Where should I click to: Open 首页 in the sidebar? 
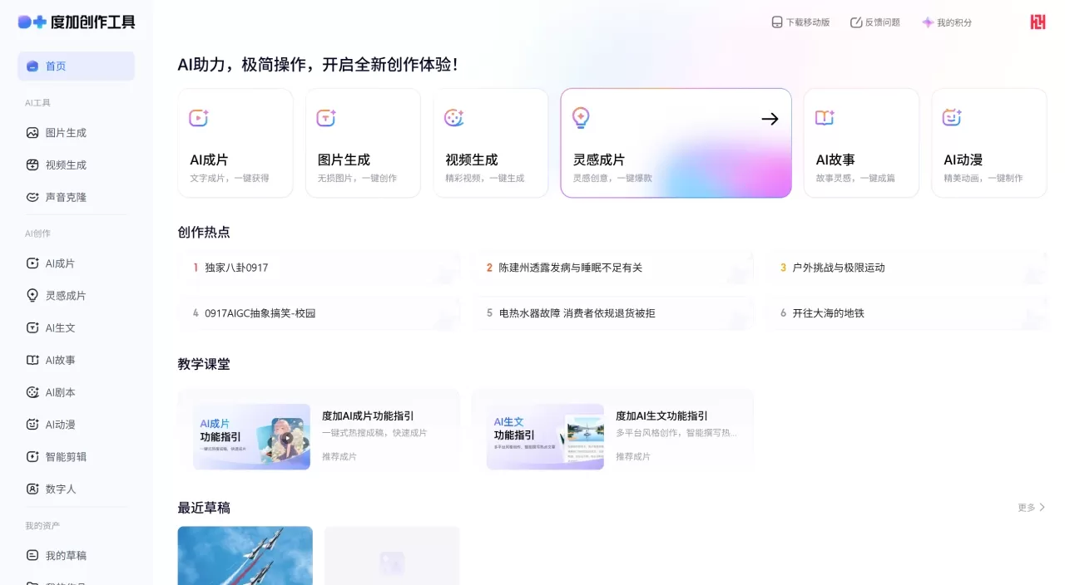point(76,66)
